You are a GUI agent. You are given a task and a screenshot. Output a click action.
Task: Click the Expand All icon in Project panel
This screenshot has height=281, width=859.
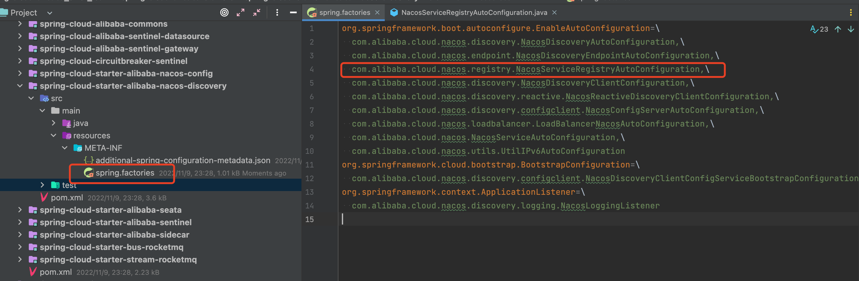point(241,13)
